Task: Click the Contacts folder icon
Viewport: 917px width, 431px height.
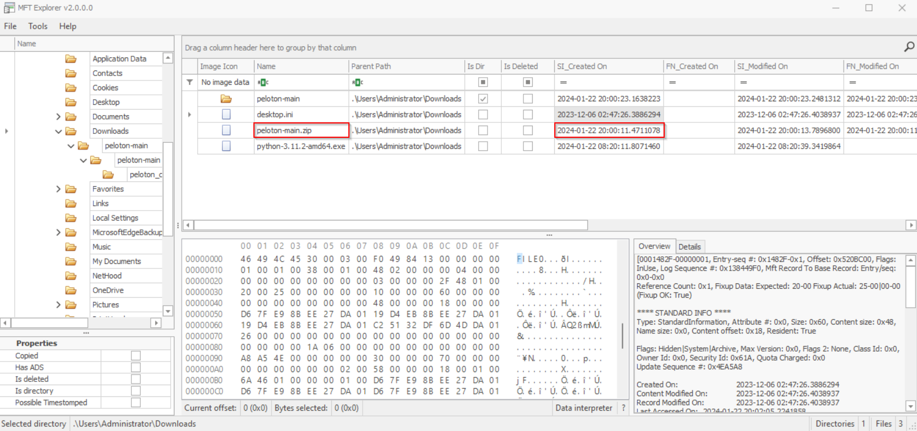Action: (x=71, y=73)
